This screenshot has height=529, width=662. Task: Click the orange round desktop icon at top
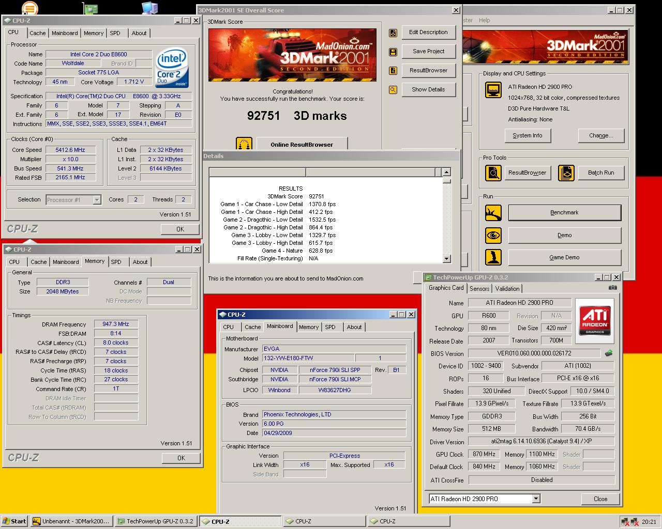(30, 7)
